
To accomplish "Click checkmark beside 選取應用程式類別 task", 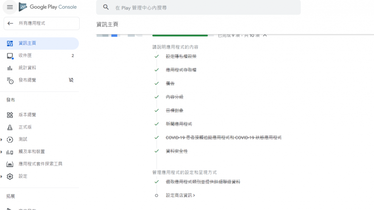I will [x=156, y=182].
